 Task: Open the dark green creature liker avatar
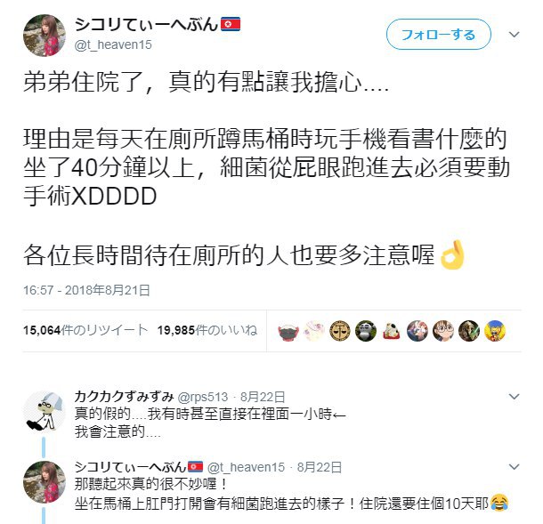469,331
